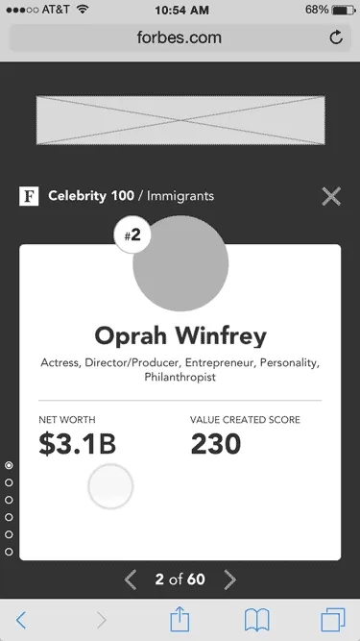360x641 pixels.
Task: Show open Safari tabs
Action: [333, 620]
